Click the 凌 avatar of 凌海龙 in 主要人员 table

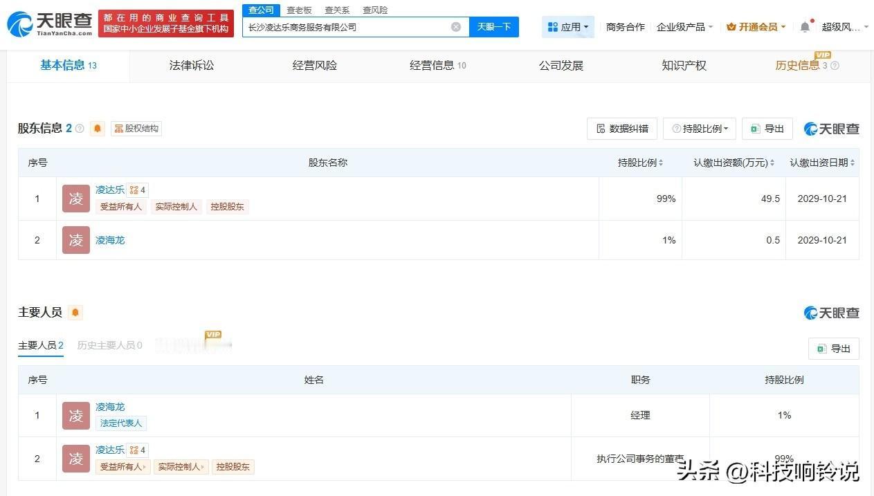point(76,415)
